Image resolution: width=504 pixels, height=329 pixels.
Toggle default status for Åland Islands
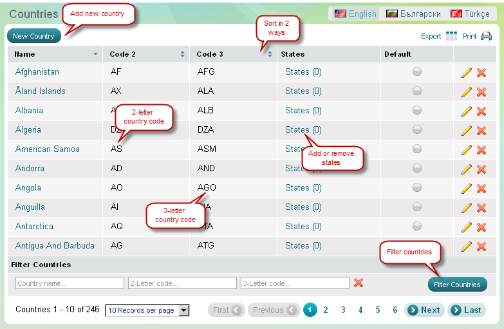[x=417, y=91]
